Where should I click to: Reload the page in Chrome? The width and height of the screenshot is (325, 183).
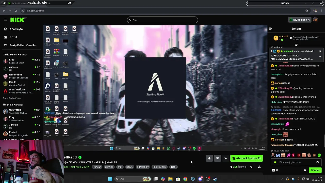click(x=16, y=11)
